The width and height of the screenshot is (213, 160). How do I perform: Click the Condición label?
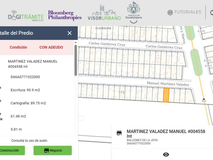[x=18, y=47]
